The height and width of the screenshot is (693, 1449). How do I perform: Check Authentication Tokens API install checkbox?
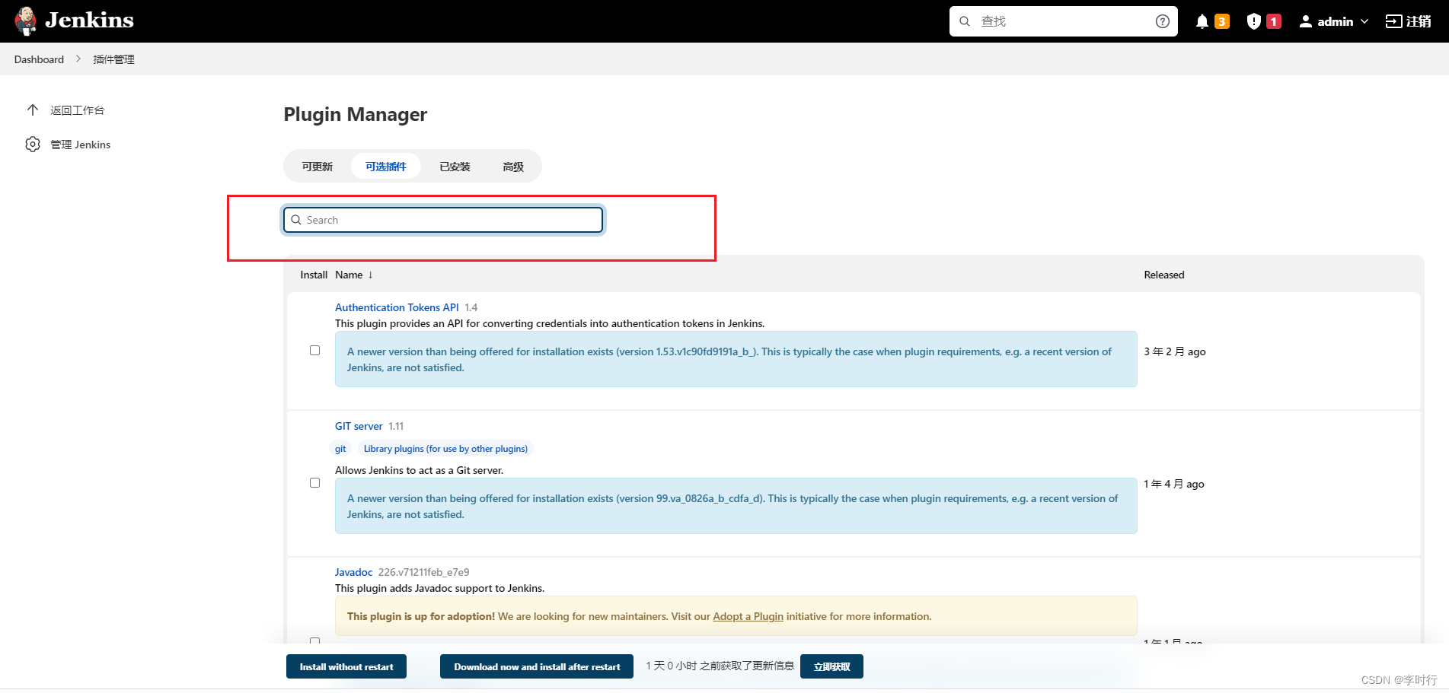pyautogui.click(x=314, y=351)
